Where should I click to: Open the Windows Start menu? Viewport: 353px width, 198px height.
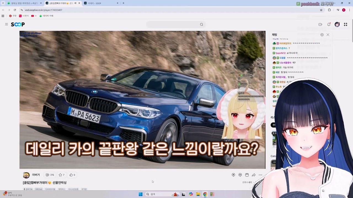tap(140, 194)
